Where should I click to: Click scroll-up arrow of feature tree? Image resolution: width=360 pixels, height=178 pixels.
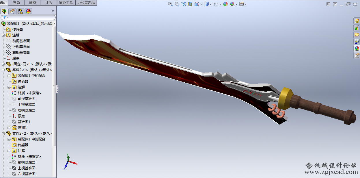[54, 23]
